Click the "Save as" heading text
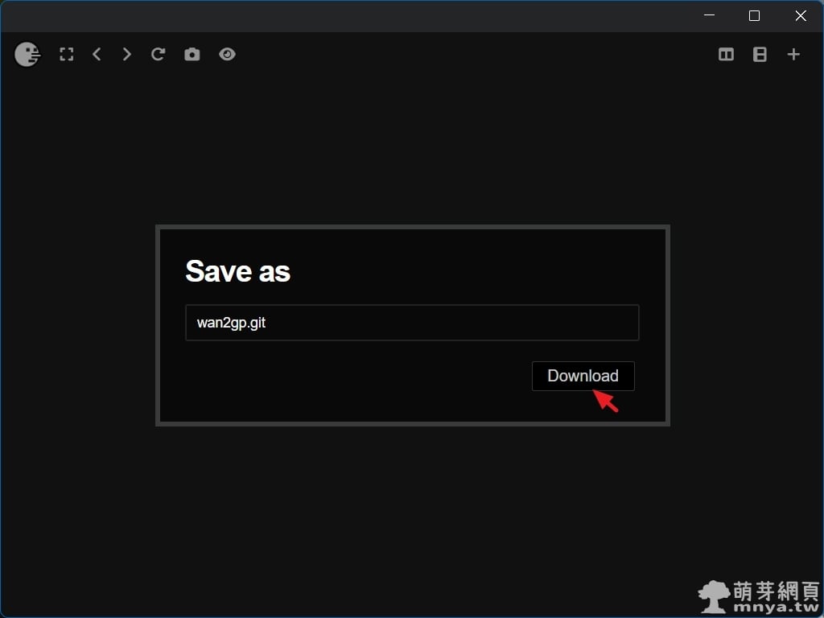 click(x=237, y=272)
